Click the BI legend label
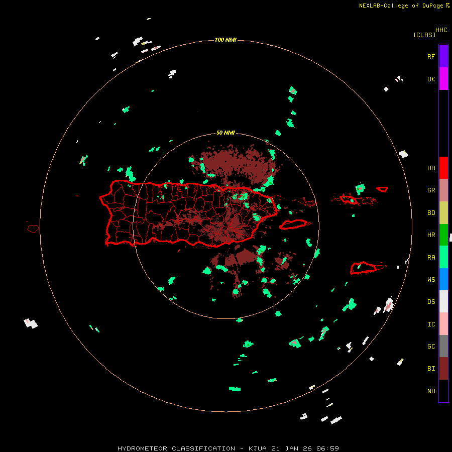 tap(431, 369)
